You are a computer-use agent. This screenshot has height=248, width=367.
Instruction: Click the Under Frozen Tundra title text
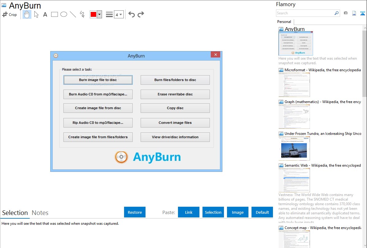click(323, 134)
